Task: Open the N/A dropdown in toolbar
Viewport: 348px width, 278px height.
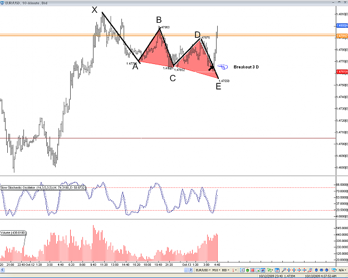Action: [342, 270]
